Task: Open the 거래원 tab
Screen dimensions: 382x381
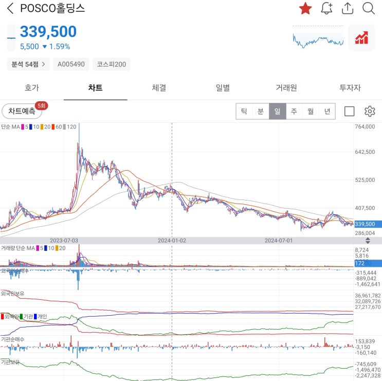Action: click(286, 88)
